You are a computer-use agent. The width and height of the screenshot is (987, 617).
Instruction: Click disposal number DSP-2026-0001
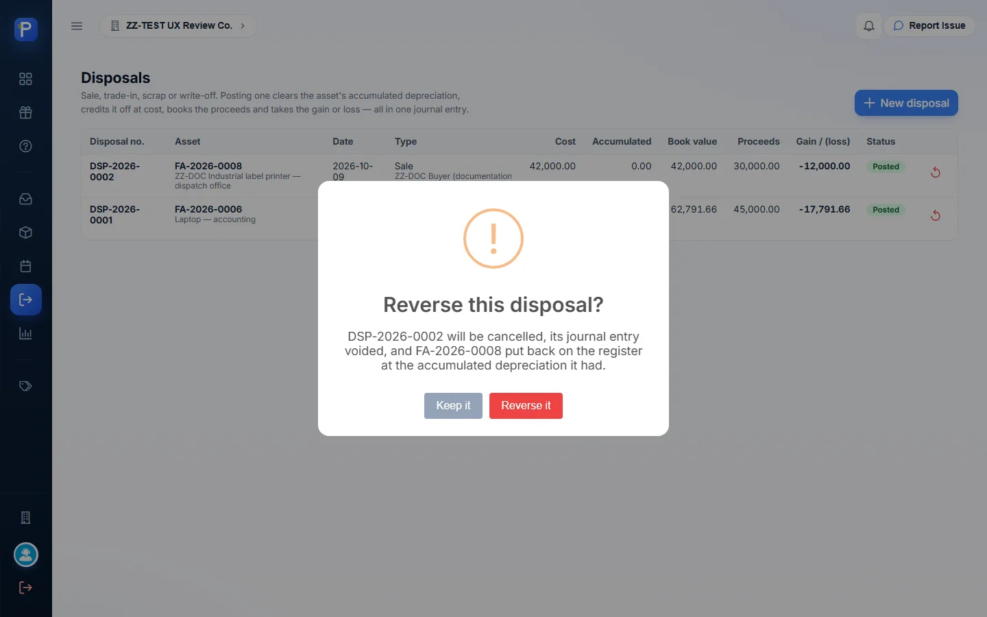pyautogui.click(x=114, y=215)
